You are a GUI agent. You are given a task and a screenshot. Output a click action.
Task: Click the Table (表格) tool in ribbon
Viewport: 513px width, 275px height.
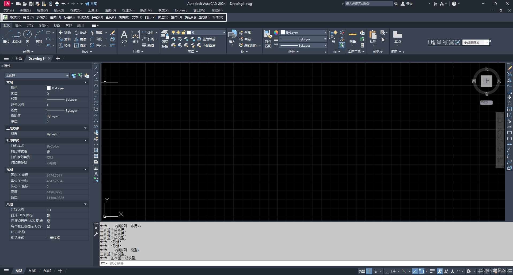(x=148, y=45)
